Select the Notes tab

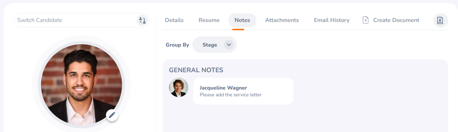242,20
